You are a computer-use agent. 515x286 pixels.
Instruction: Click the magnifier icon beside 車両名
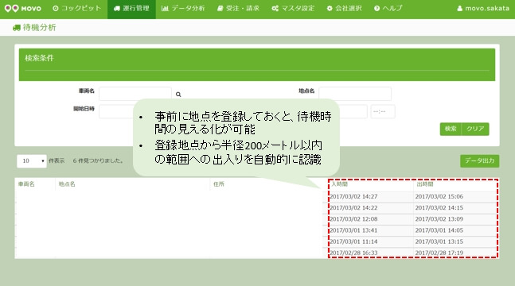click(x=178, y=95)
